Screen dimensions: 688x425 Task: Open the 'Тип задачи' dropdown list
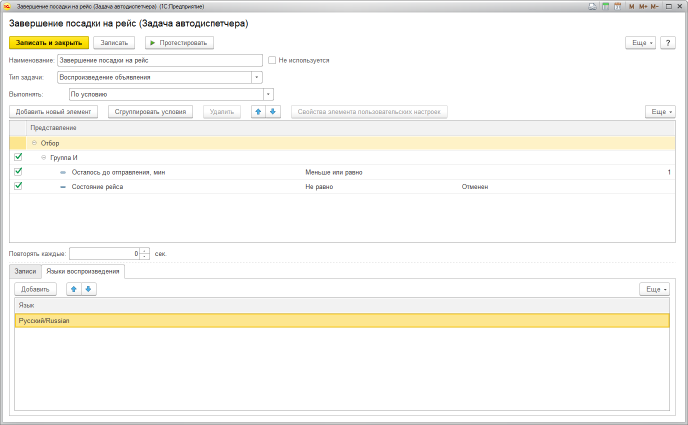click(x=257, y=77)
